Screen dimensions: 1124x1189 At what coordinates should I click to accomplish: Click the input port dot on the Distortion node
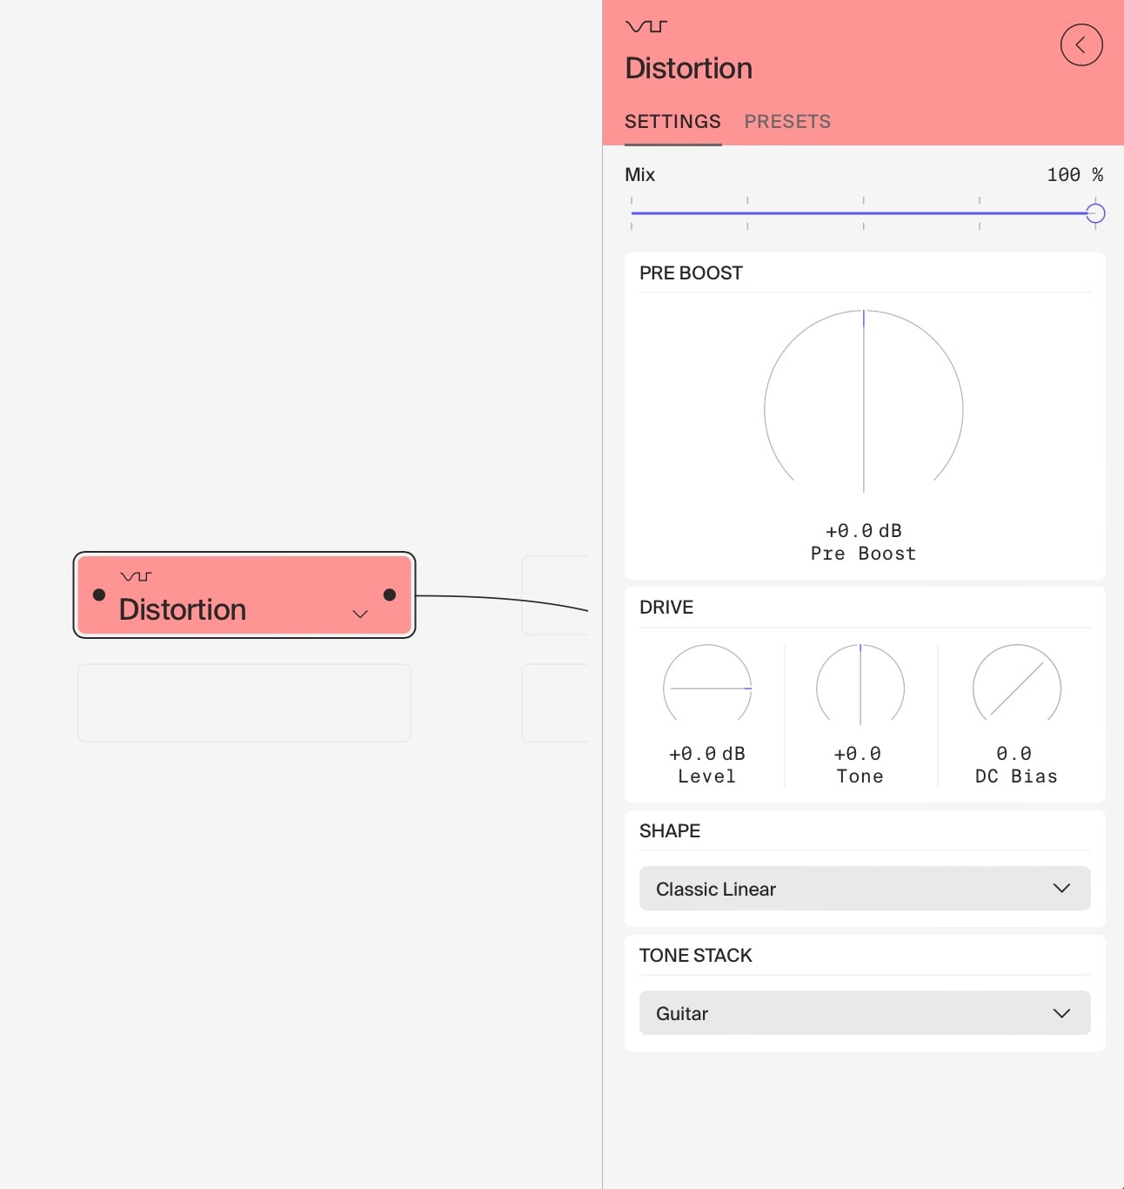coord(98,595)
